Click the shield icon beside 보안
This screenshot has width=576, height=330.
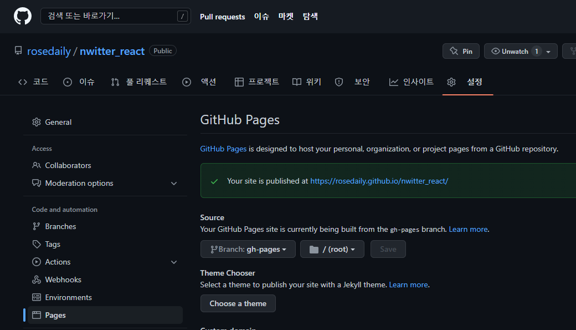tap(339, 82)
